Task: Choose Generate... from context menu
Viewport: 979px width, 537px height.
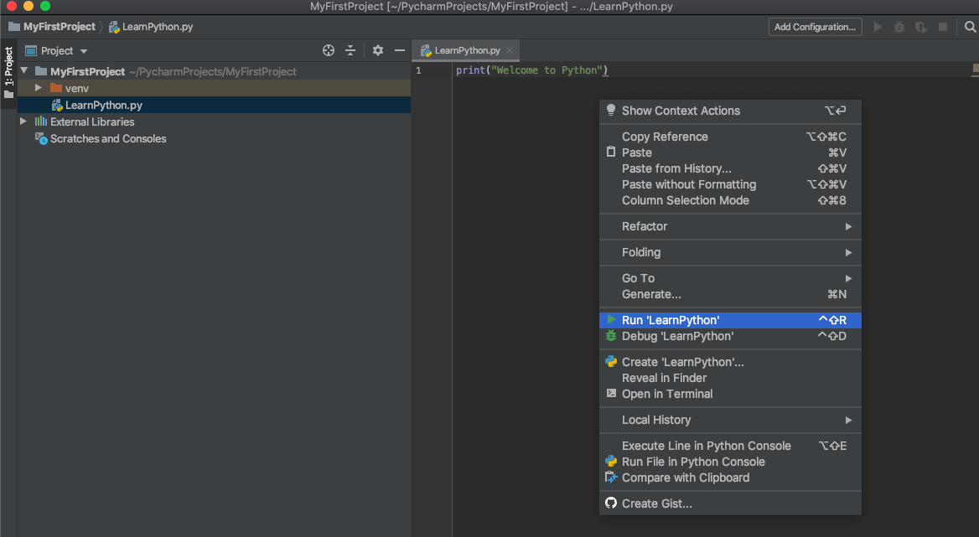Action: pyautogui.click(x=730, y=294)
